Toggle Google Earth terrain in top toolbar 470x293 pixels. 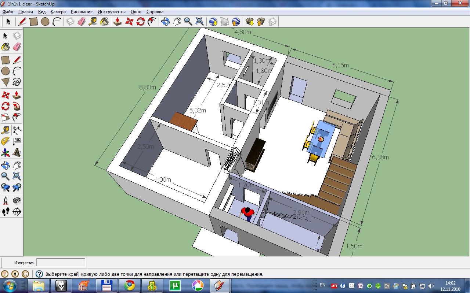pyautogui.click(x=225, y=22)
